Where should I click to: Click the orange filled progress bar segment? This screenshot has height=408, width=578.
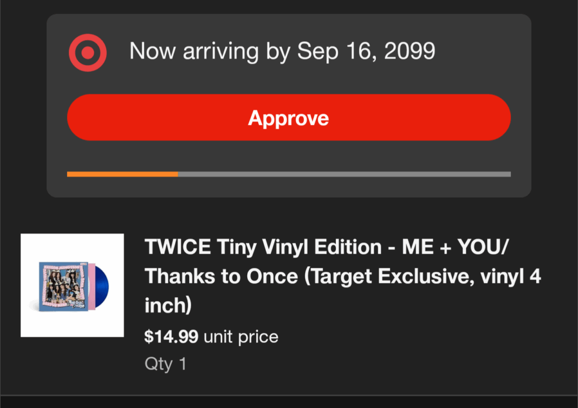122,174
